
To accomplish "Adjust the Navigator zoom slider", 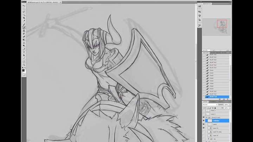I will pyautogui.click(x=220, y=50).
